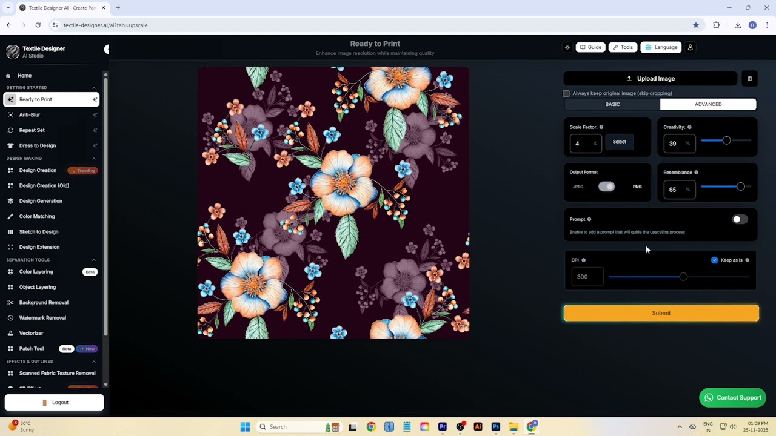Open Premiere Pro from the taskbar
The width and height of the screenshot is (776, 436).
click(443, 427)
